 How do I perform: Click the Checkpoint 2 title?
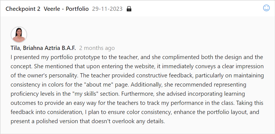point(23,9)
